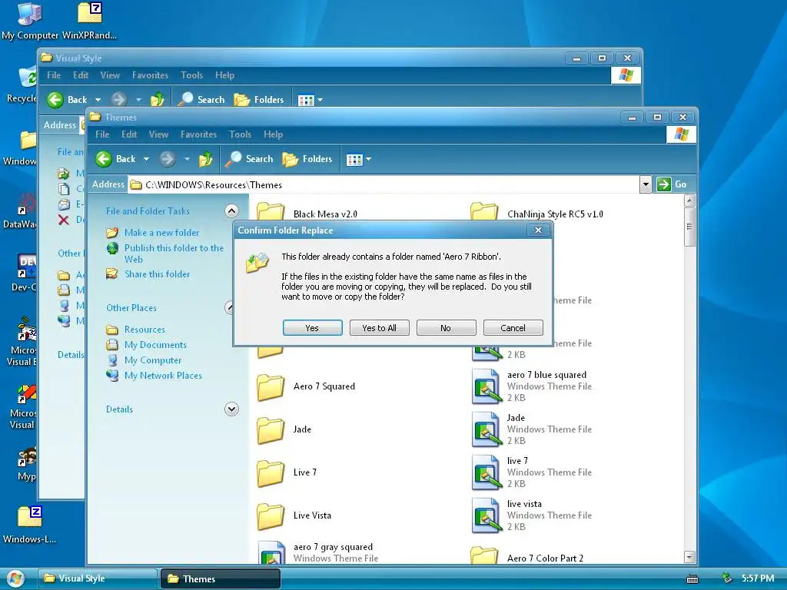Open address bar dropdown in Themes window
Screen dimensions: 787x590
coord(646,184)
